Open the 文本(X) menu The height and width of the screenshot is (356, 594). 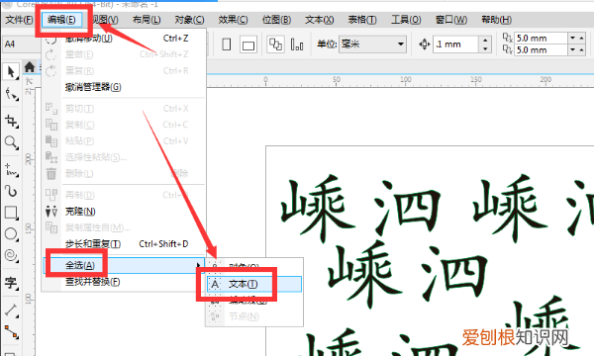click(320, 20)
